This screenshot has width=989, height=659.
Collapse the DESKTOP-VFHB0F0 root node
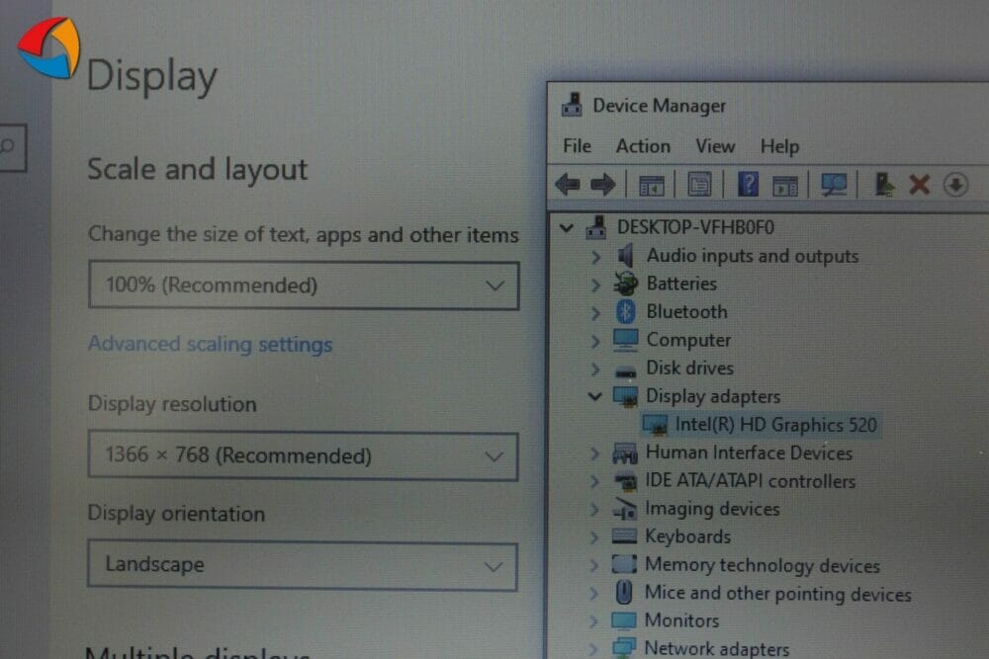point(567,227)
